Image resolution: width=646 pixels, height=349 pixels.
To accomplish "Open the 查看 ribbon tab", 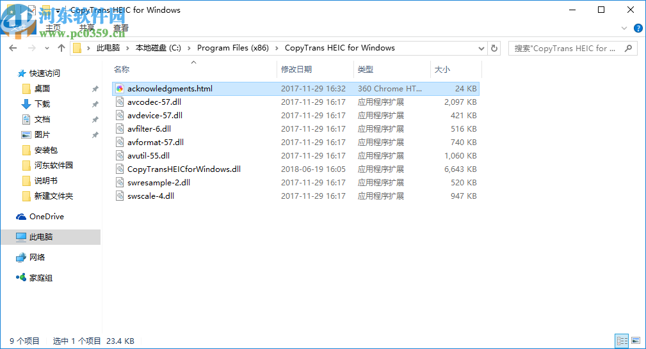I will click(x=121, y=28).
